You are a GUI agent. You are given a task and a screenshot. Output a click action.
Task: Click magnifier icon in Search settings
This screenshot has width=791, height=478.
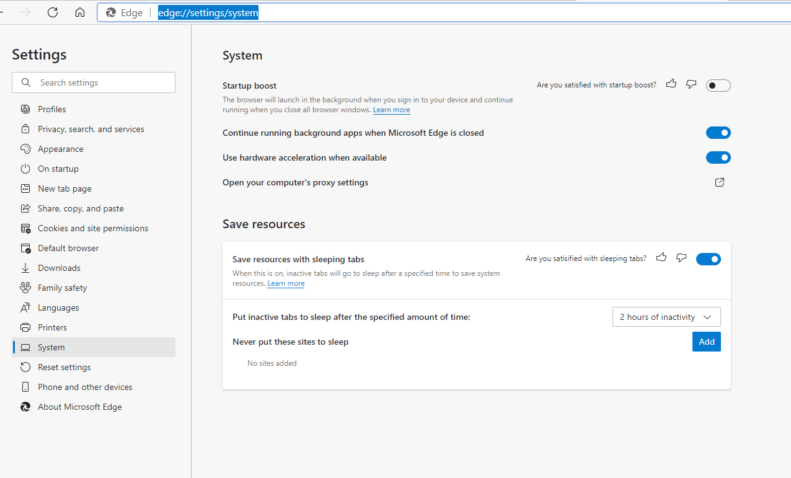(x=26, y=82)
